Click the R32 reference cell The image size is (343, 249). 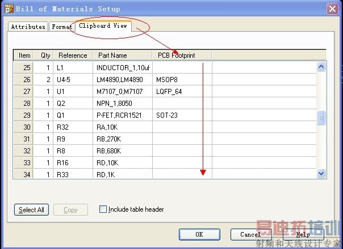[x=73, y=127]
